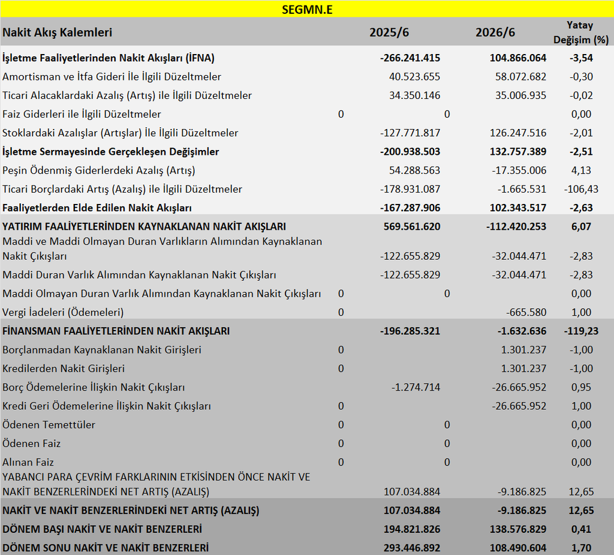Select Borçlanmadan Kaynaklanan Nakit Girişleri label
This screenshot has height=555, width=614.
click(102, 350)
